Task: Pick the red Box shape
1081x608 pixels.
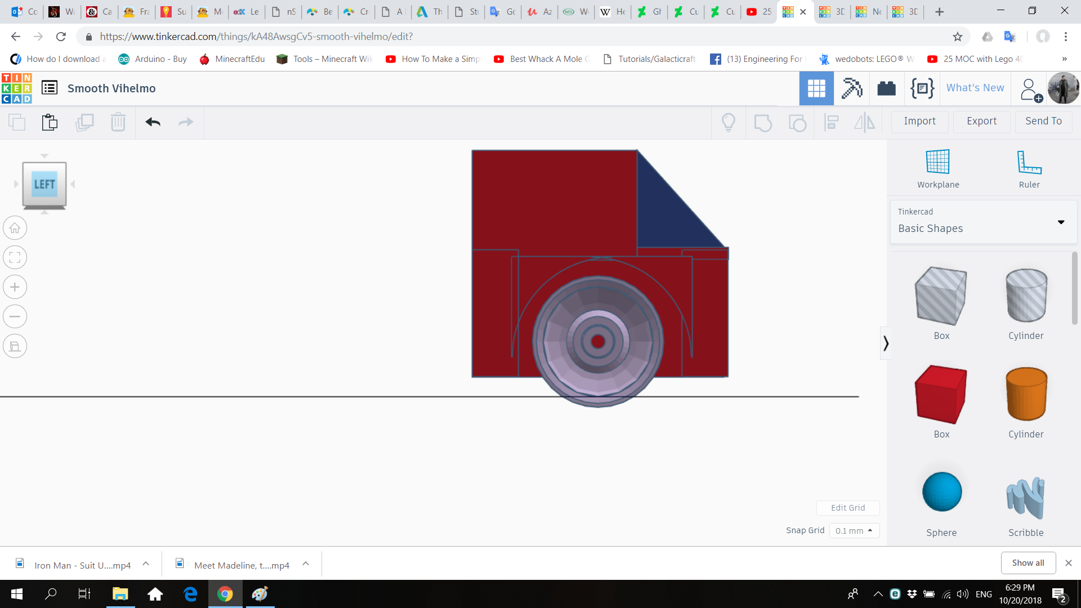Action: [941, 395]
